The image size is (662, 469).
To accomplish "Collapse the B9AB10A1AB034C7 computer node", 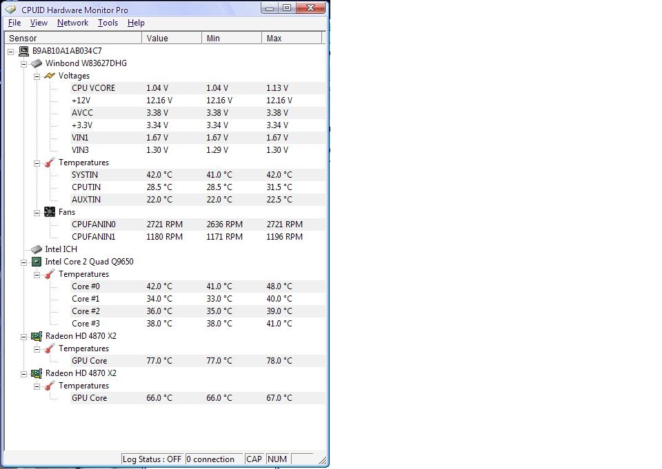I will tap(10, 52).
